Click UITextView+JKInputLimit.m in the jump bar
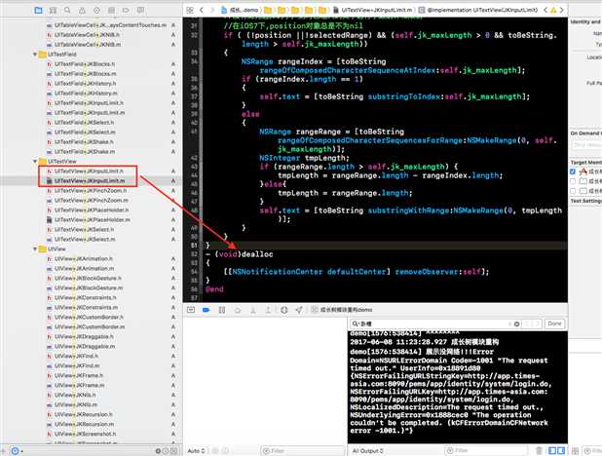Viewport: 602px width, 456px height. pos(373,11)
